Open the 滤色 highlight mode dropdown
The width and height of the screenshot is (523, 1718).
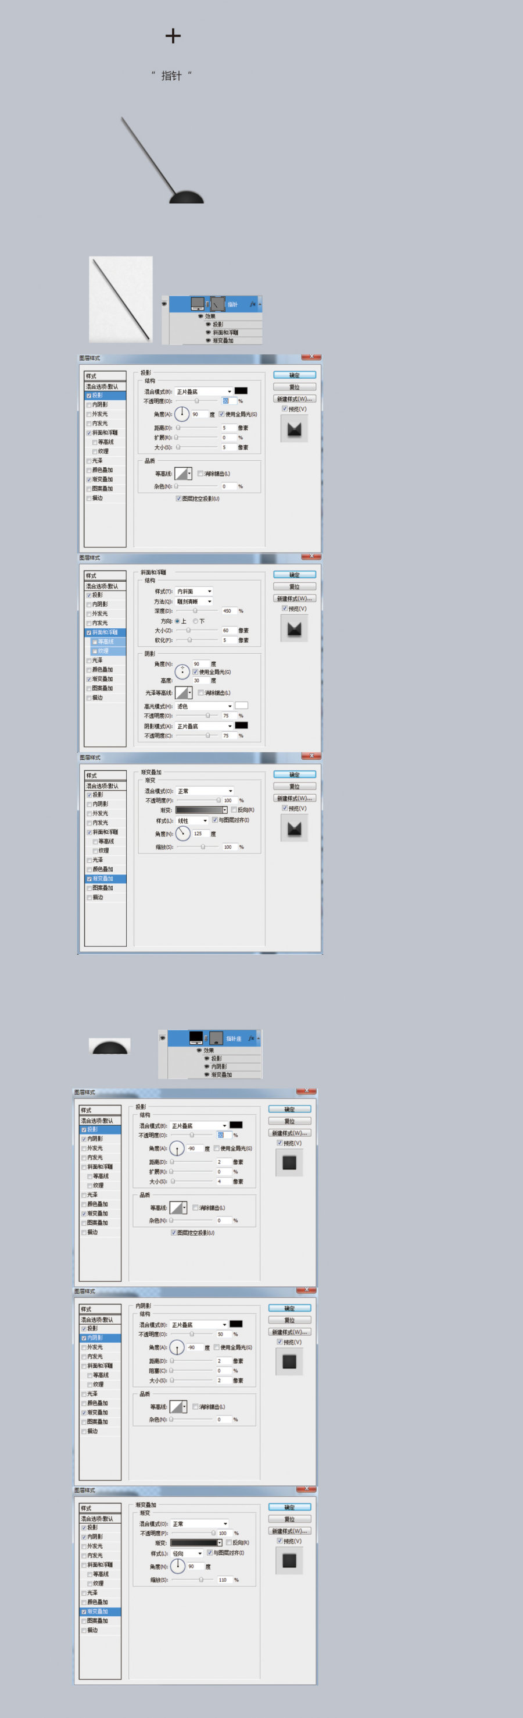[205, 706]
